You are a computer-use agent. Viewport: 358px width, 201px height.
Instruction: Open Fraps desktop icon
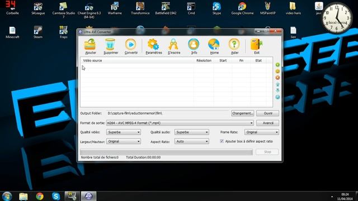tap(63, 32)
